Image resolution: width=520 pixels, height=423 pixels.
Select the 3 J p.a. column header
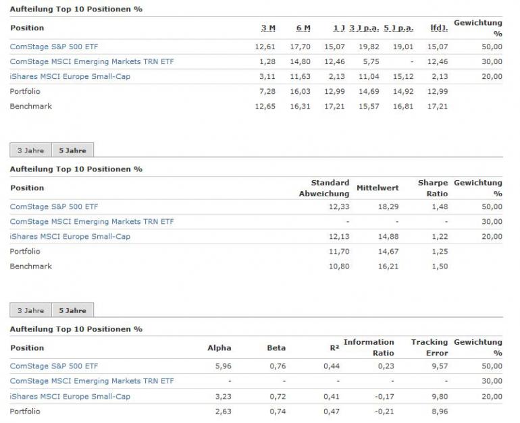(364, 28)
